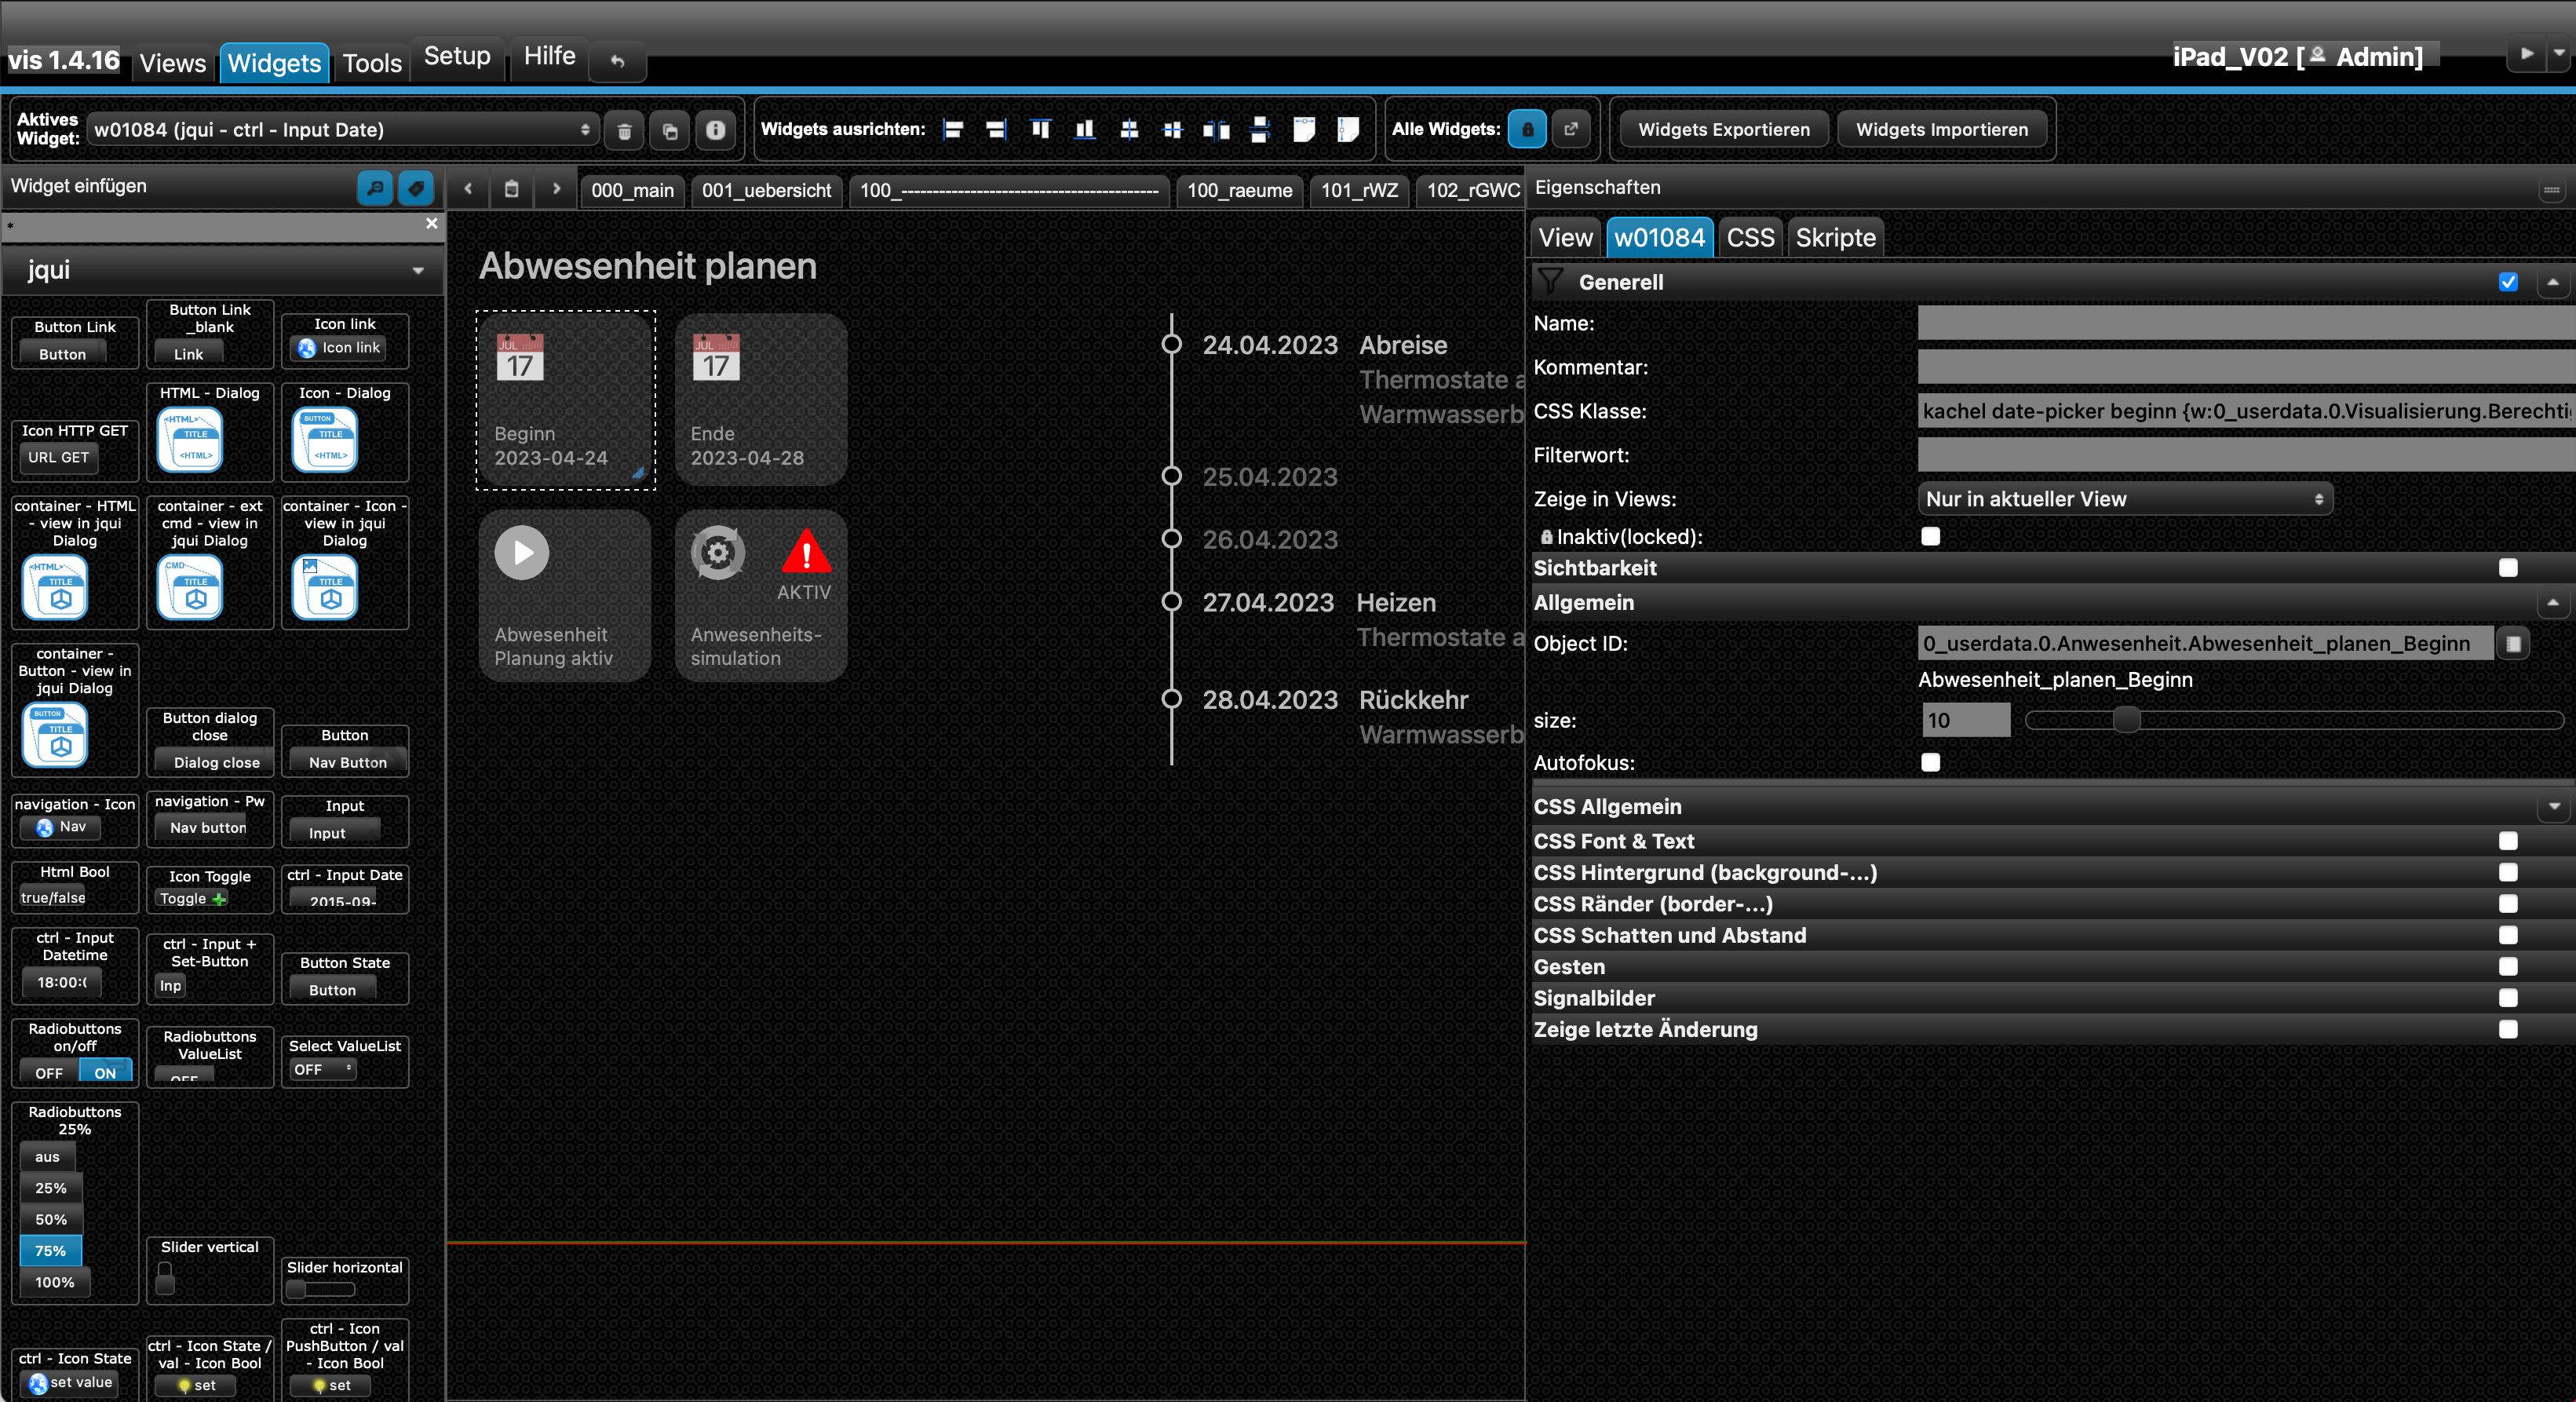2576x1402 pixels.
Task: Align widgets to left edge
Action: point(953,130)
